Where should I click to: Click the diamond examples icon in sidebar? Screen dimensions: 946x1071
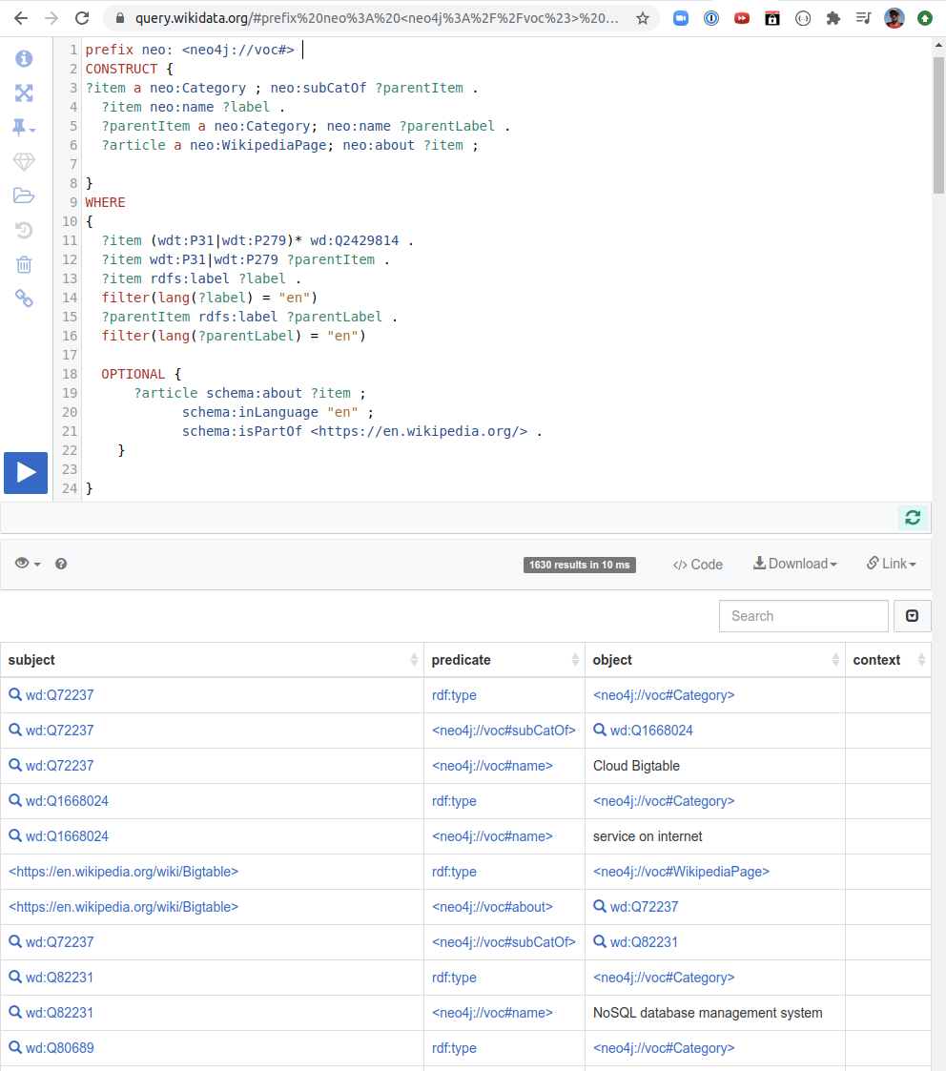pos(24,162)
